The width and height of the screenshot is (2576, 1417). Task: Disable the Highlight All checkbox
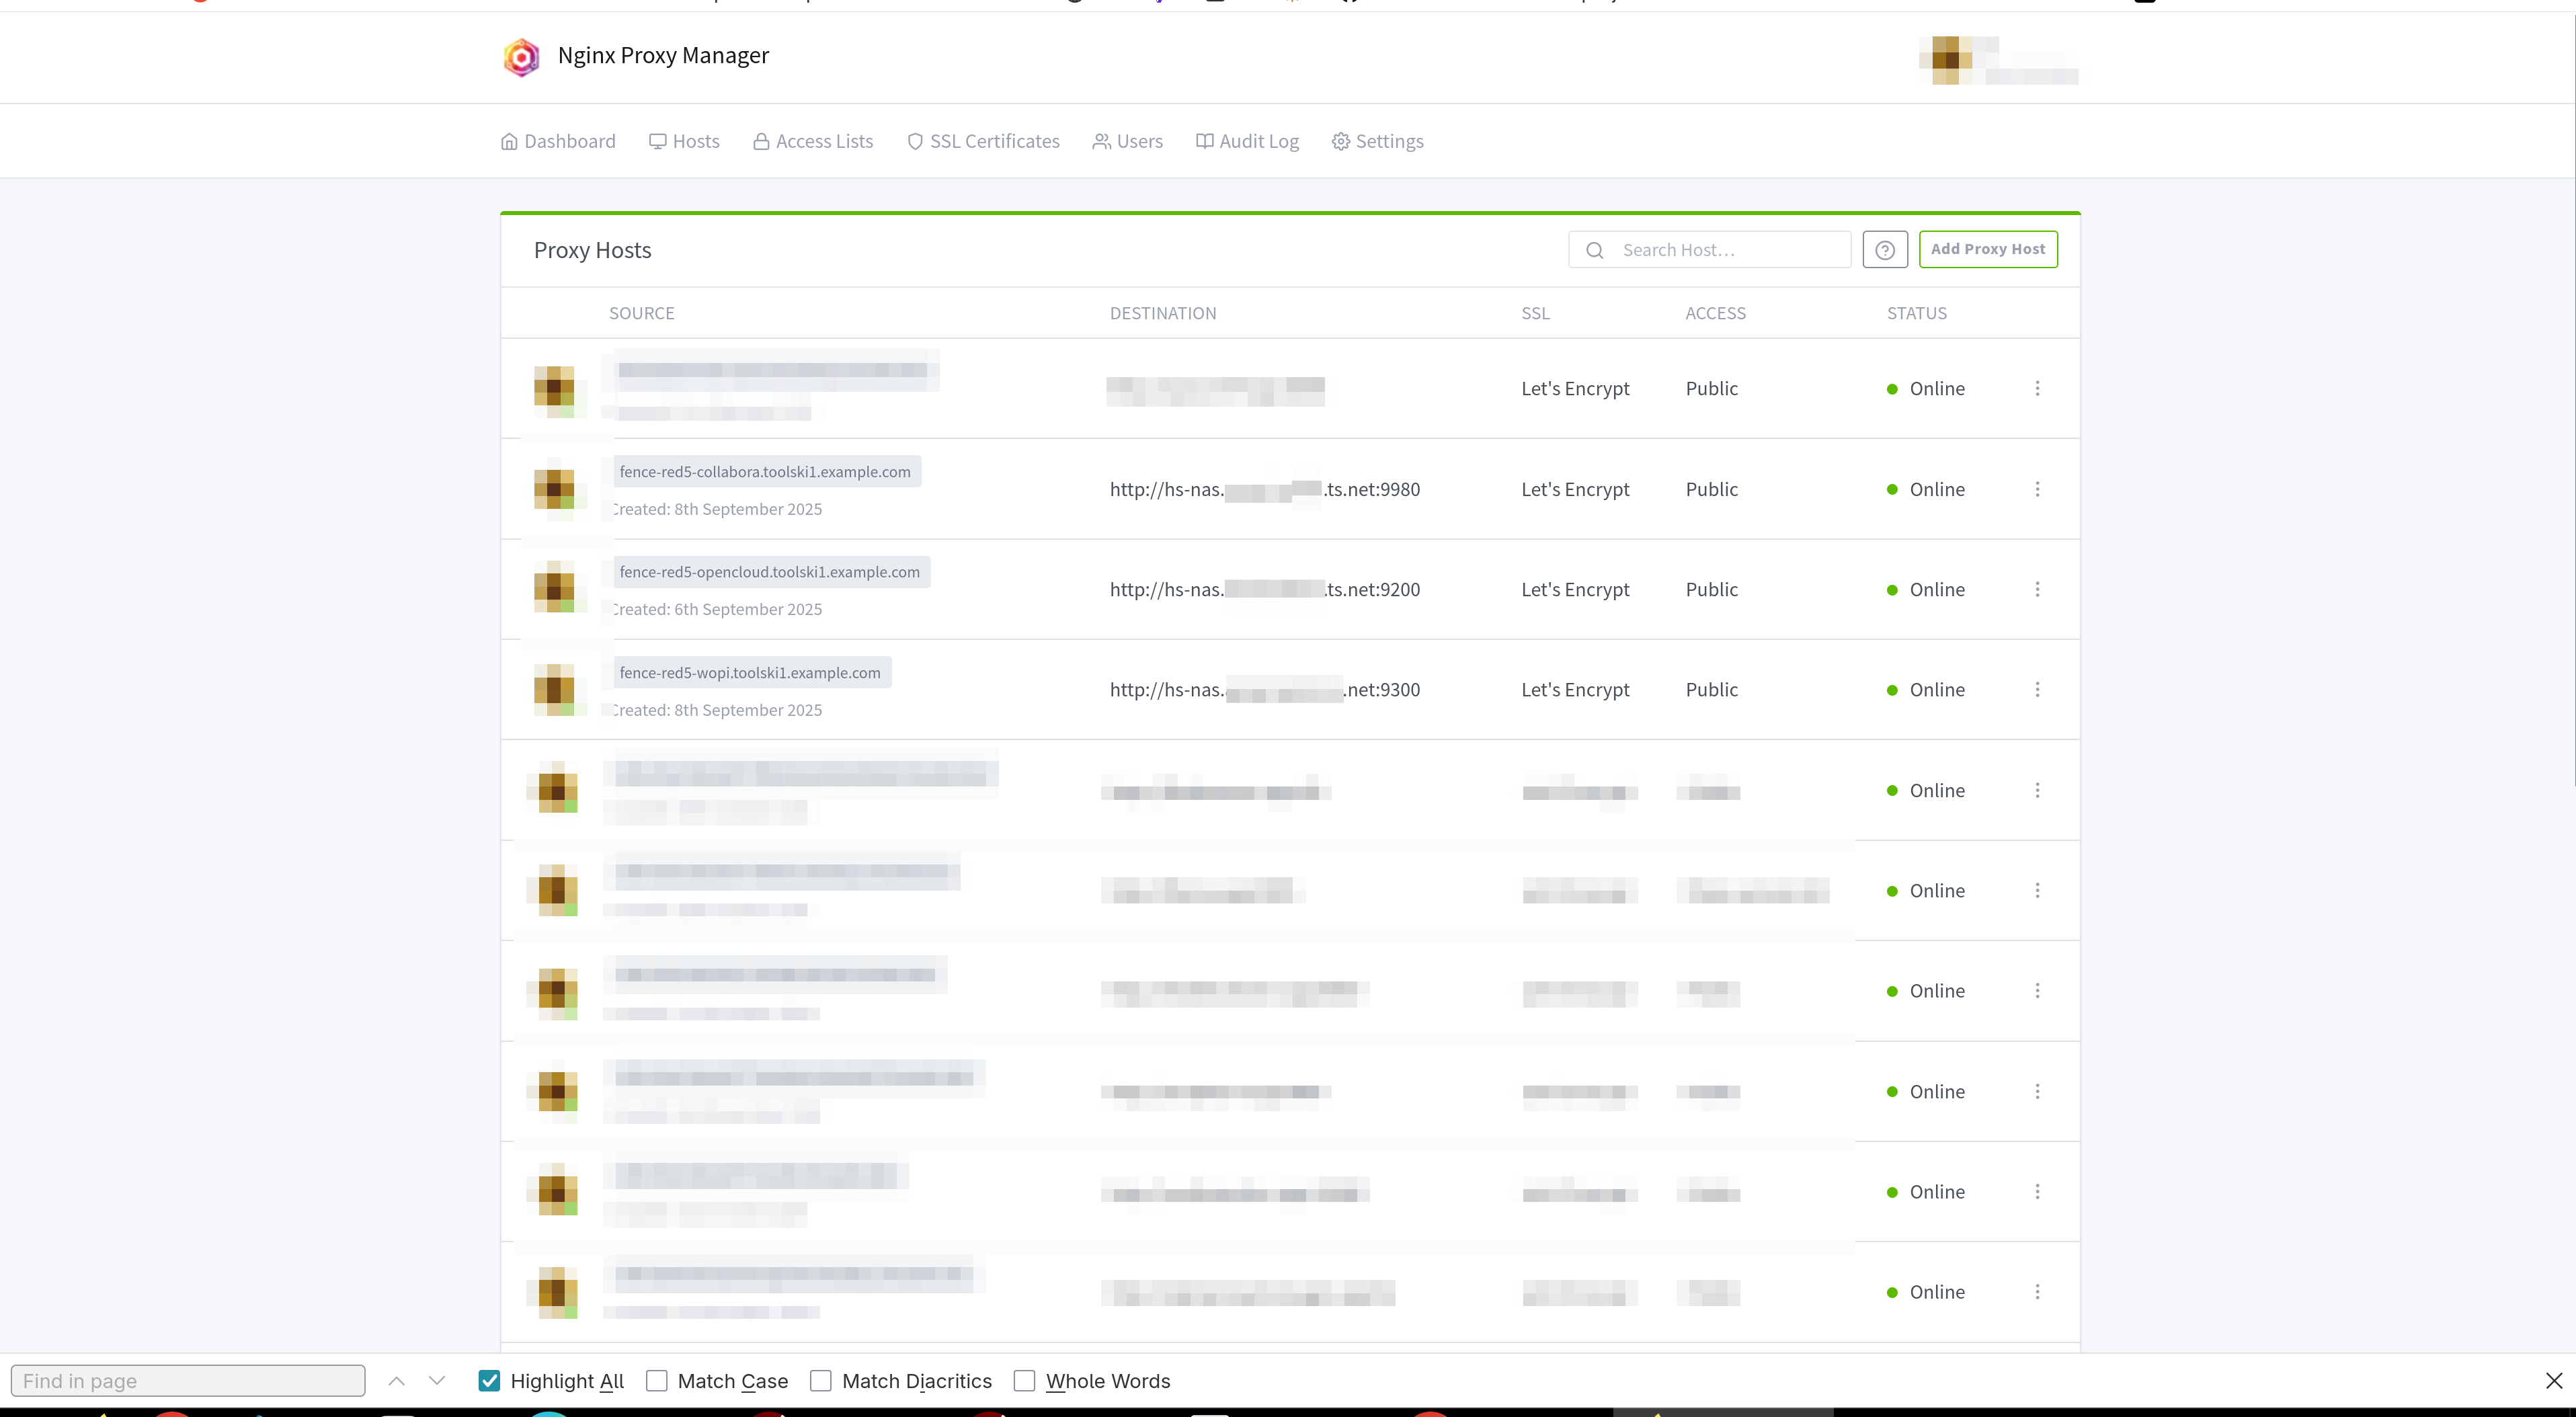click(x=489, y=1380)
